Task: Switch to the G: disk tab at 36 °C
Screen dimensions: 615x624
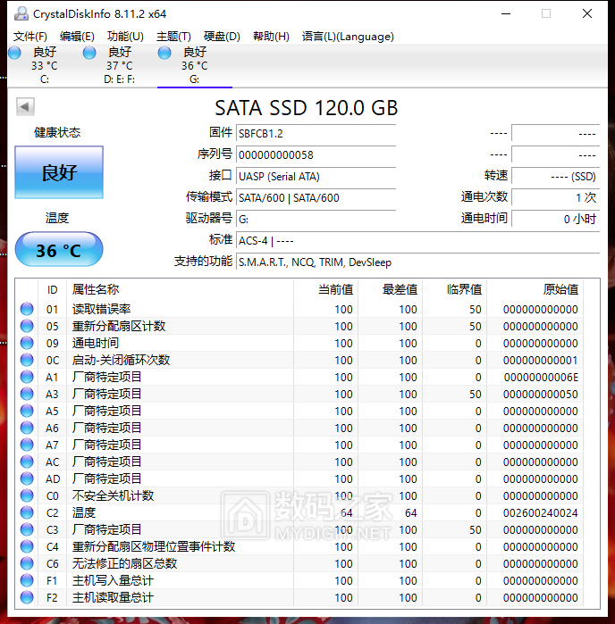Action: [x=195, y=65]
